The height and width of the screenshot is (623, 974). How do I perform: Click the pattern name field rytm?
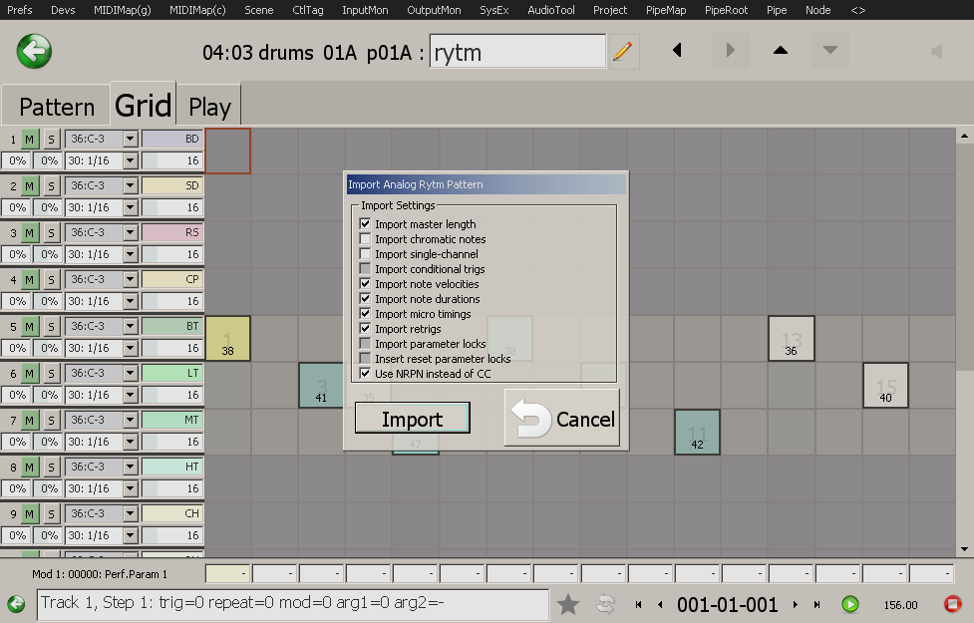click(x=516, y=52)
